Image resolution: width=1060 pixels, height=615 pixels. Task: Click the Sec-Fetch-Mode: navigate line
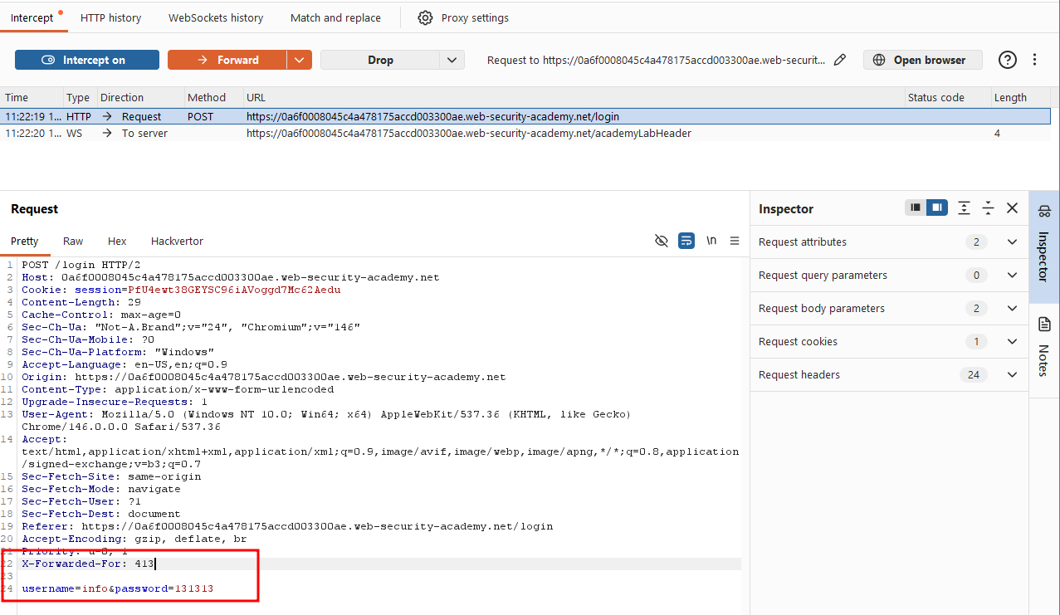[x=101, y=489]
